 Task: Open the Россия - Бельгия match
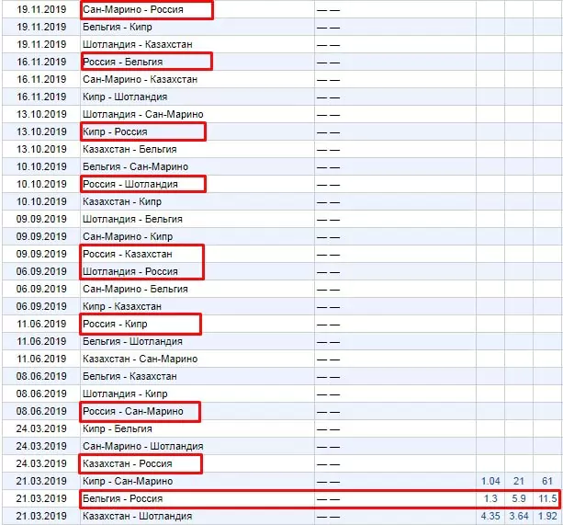tap(122, 62)
